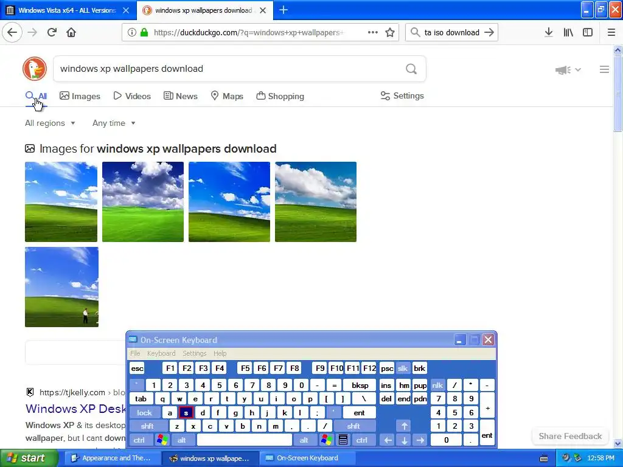Viewport: 623px width, 467px height.
Task: Click the page vertical scrollbar thumb
Action: click(618, 93)
